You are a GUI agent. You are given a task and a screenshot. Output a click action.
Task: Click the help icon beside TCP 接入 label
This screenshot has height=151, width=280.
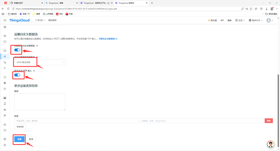34,71
